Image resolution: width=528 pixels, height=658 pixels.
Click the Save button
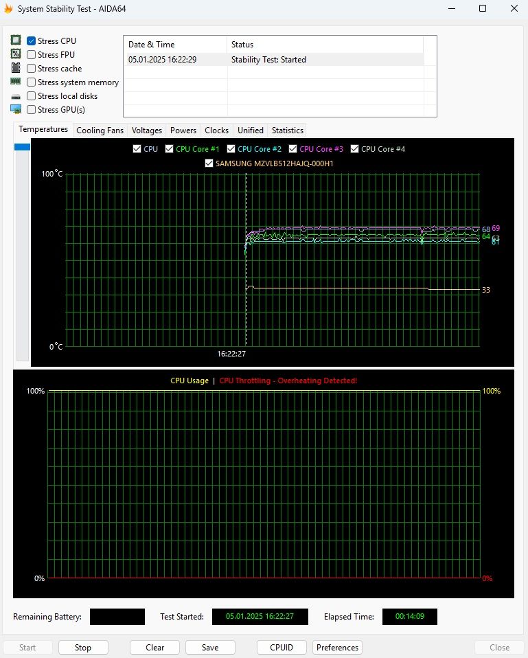(210, 648)
